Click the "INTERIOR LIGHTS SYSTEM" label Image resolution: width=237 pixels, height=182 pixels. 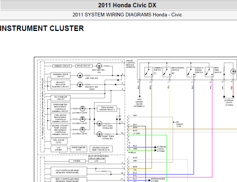(229, 103)
